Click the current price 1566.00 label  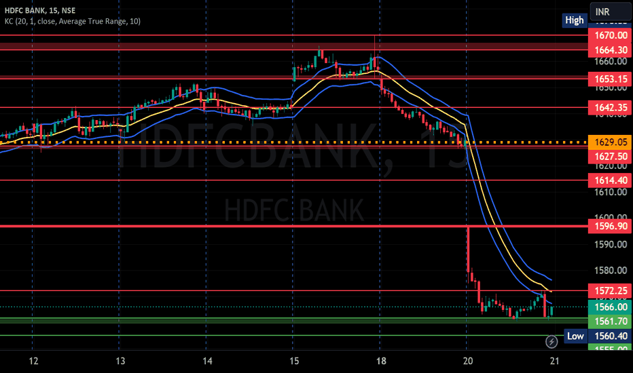tap(611, 307)
